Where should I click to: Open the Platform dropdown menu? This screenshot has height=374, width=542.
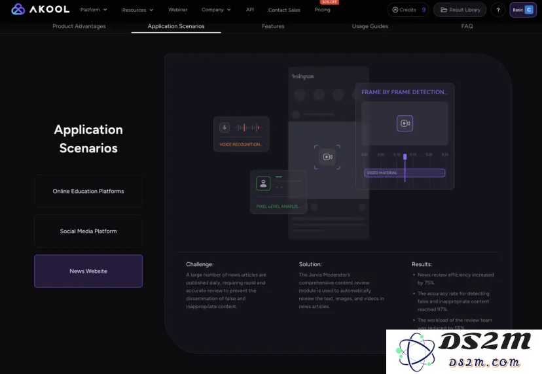tap(94, 10)
